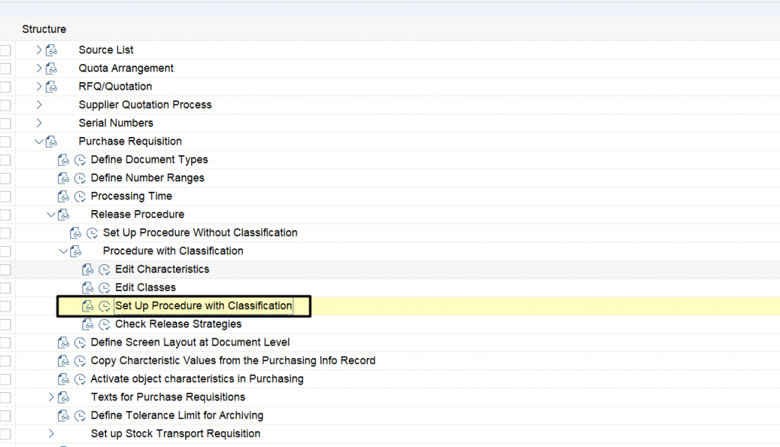Select the Edit Classes entry
This screenshot has height=447, width=780.
145,287
